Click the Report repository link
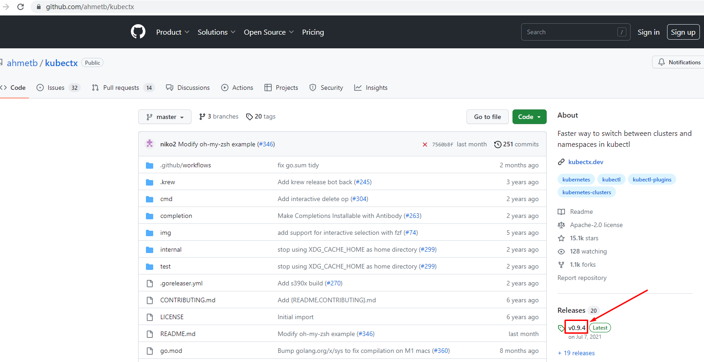Screen dimensions: 704x362 tap(582, 278)
